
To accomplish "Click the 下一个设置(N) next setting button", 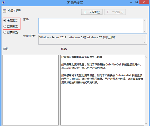I will click(x=115, y=12).
